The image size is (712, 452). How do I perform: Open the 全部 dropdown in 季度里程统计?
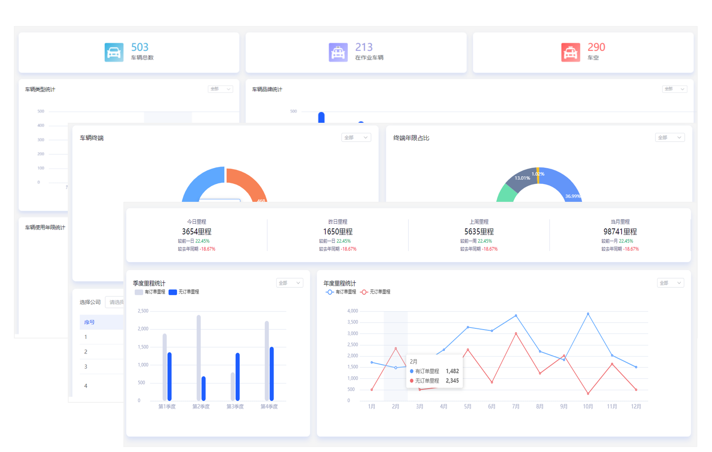tap(290, 283)
